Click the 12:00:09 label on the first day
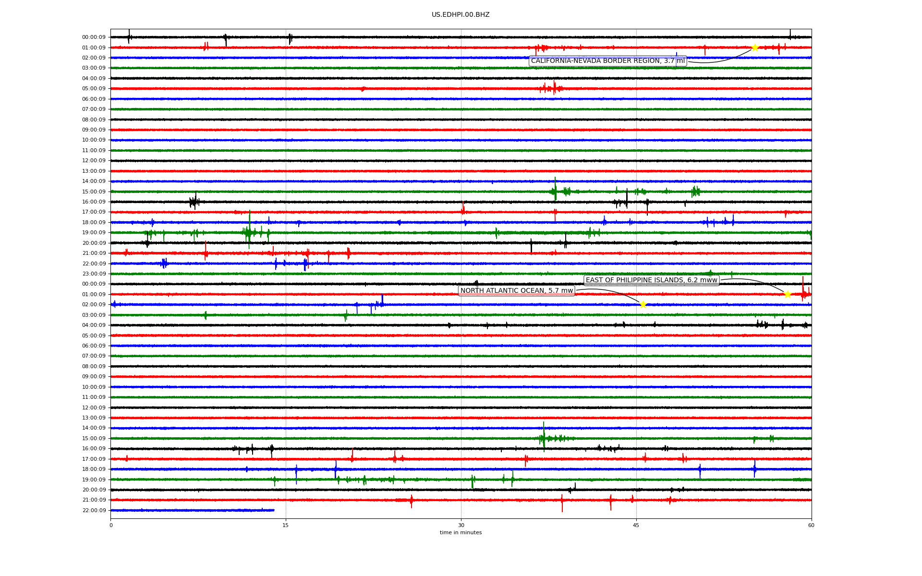The height and width of the screenshot is (576, 922). 94,161
